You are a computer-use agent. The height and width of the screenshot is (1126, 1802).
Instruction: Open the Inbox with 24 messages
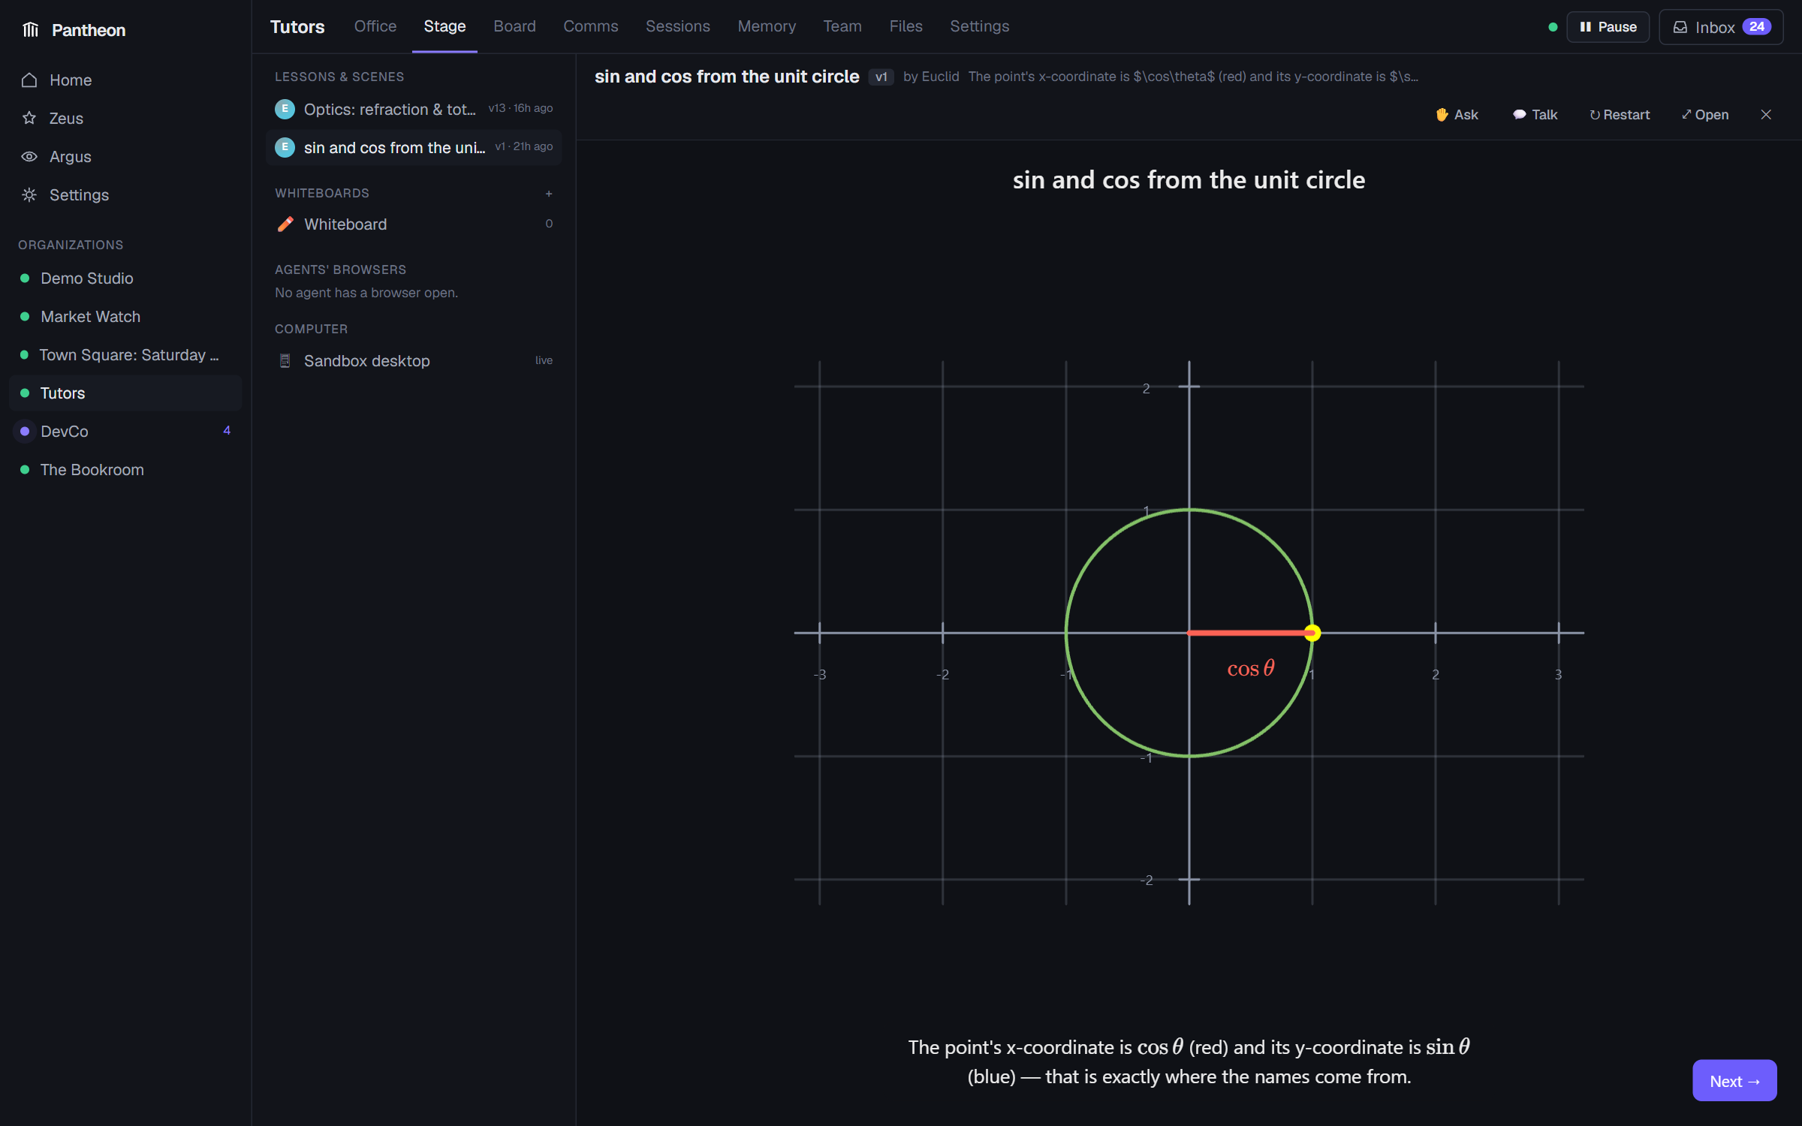[1721, 27]
